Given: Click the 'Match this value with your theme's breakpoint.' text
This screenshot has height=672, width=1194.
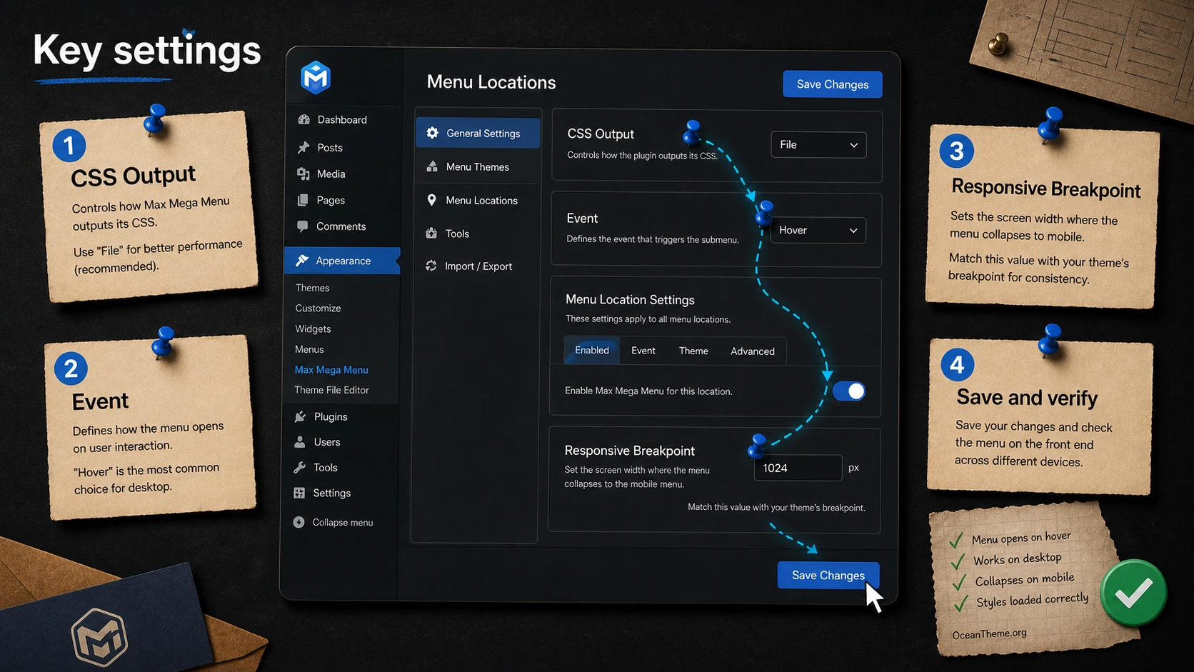Looking at the screenshot, I should point(776,508).
